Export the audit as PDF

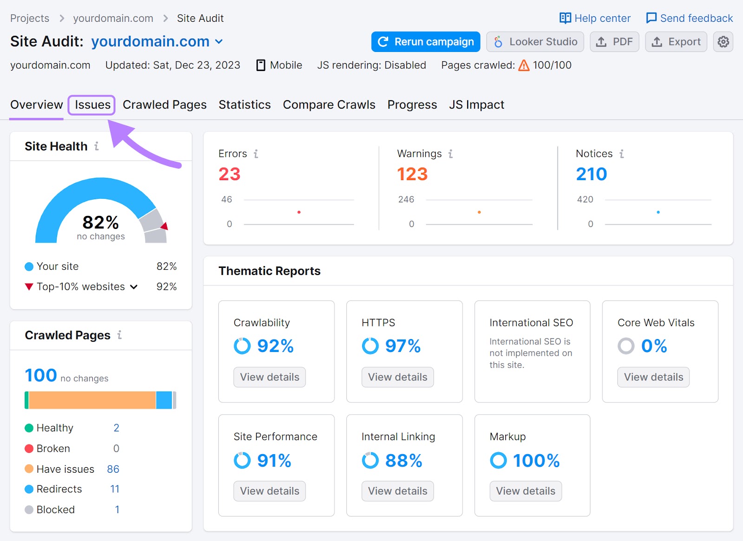(x=614, y=42)
